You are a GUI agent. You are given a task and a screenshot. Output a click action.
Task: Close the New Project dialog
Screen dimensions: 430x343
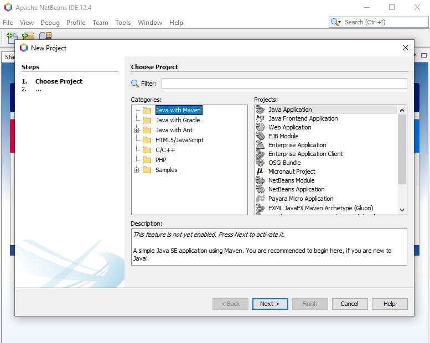click(x=406, y=48)
